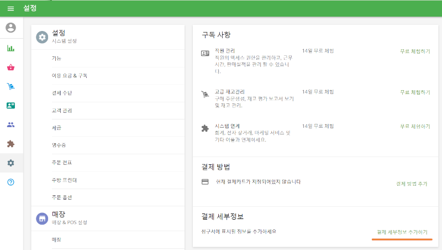Viewport: 442px width, 250px height.
Task: Open the account profile icon in sidebar
Action: [x=11, y=28]
